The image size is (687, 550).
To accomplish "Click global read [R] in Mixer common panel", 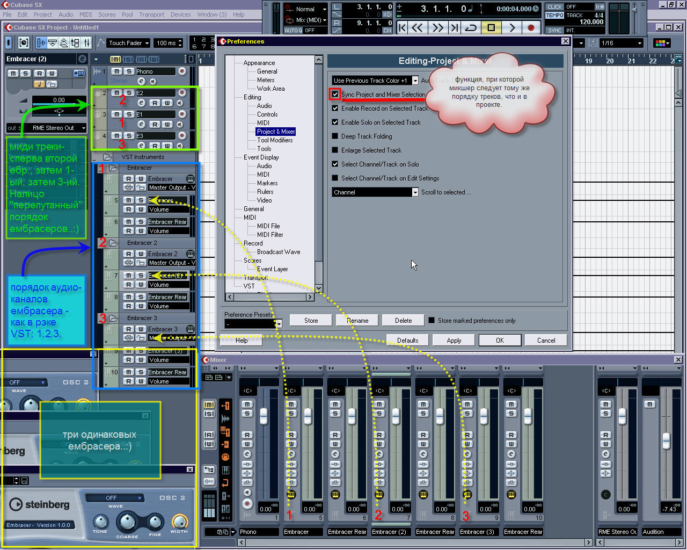I will tap(209, 435).
